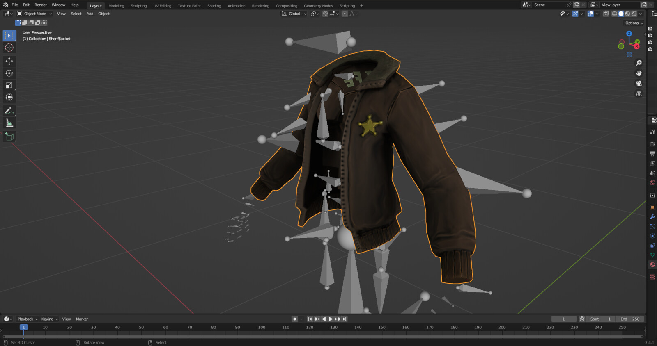
Task: Open the Scene properties tab
Action: coord(652,173)
